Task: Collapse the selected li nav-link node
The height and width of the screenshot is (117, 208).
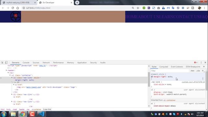Action: 12,78
